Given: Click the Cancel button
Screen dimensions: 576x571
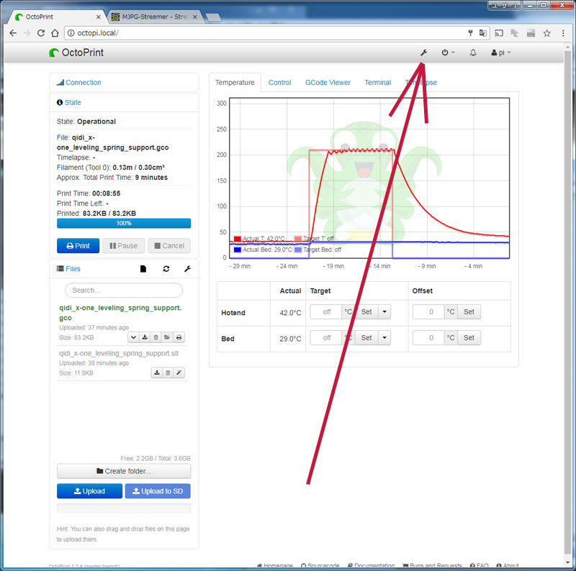Looking at the screenshot, I should (x=169, y=246).
